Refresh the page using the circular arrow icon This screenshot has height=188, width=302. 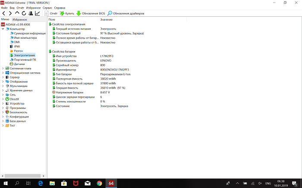tap(24, 13)
